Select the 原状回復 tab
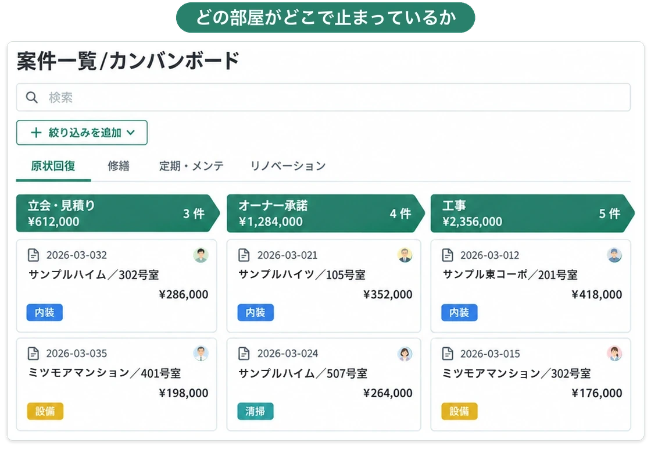Screen dimensions: 651x449 pos(53,166)
